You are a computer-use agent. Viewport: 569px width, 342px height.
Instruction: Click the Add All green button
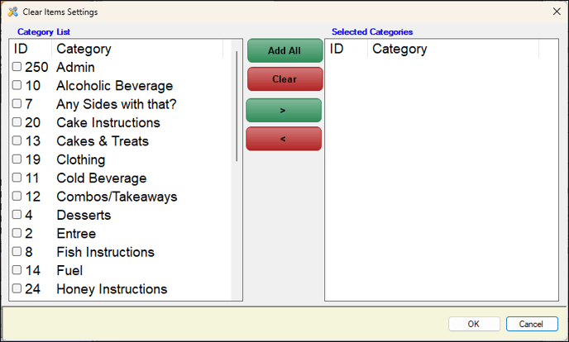[x=284, y=50]
